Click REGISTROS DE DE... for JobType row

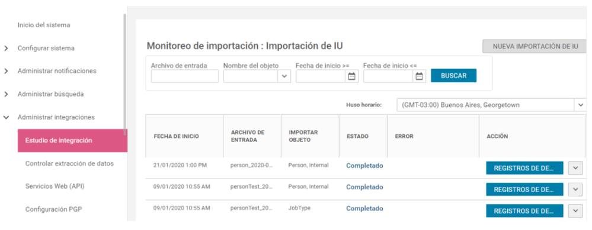[524, 211]
